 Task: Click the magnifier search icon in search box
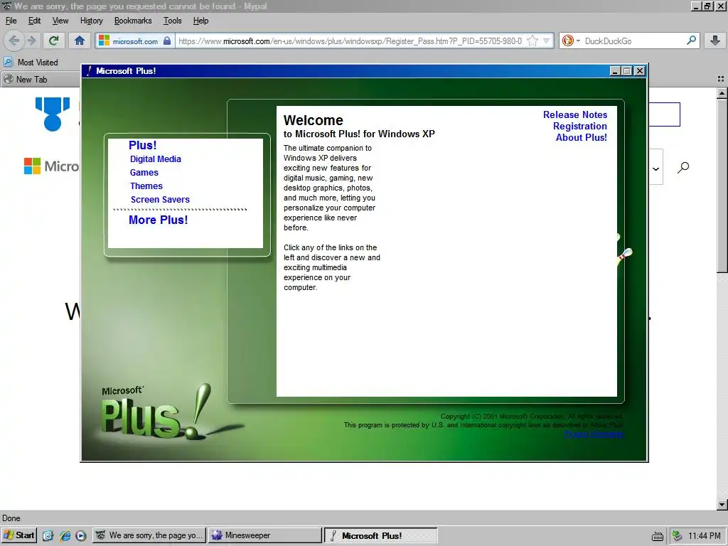point(691,41)
